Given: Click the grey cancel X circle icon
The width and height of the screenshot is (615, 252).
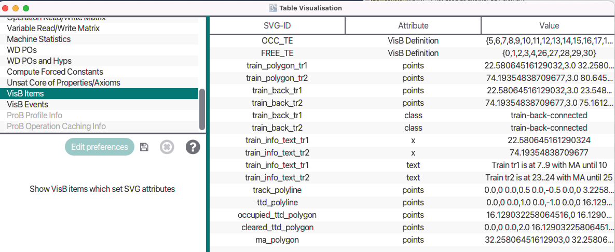Looking at the screenshot, I should 166,147.
